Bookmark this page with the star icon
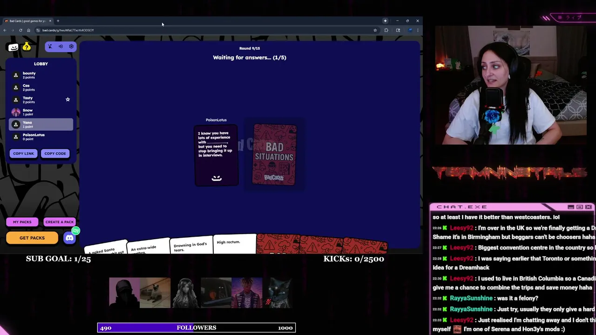The image size is (596, 335). tap(375, 30)
